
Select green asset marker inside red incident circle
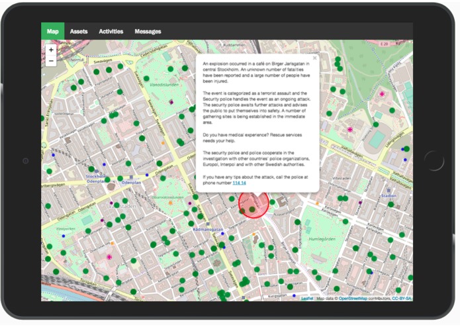coord(252,209)
